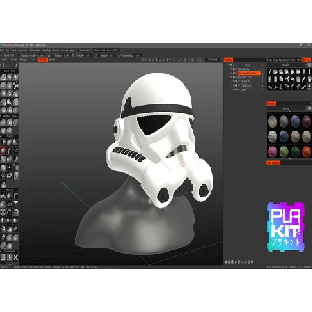This screenshot has height=312, width=312.
Task: Choose the face head model icon in Objects
Action: [3, 213]
